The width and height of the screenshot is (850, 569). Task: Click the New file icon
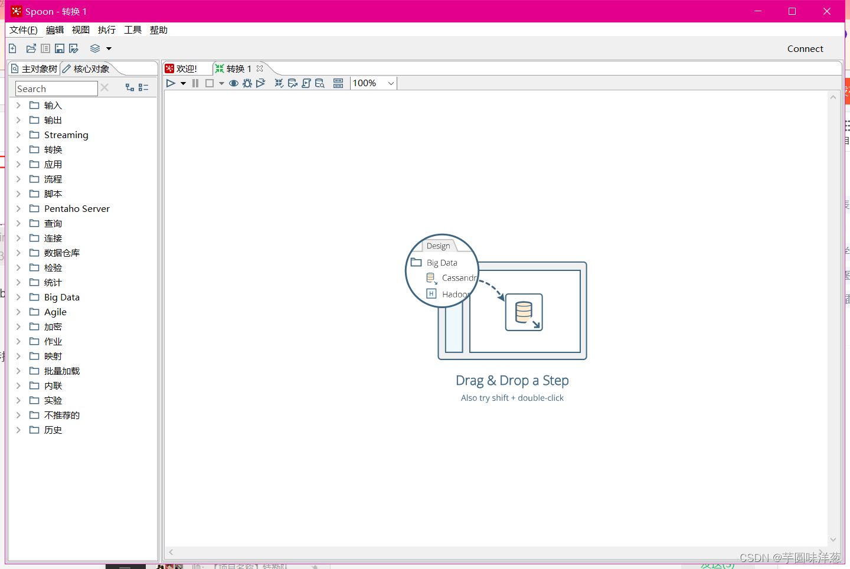12,48
